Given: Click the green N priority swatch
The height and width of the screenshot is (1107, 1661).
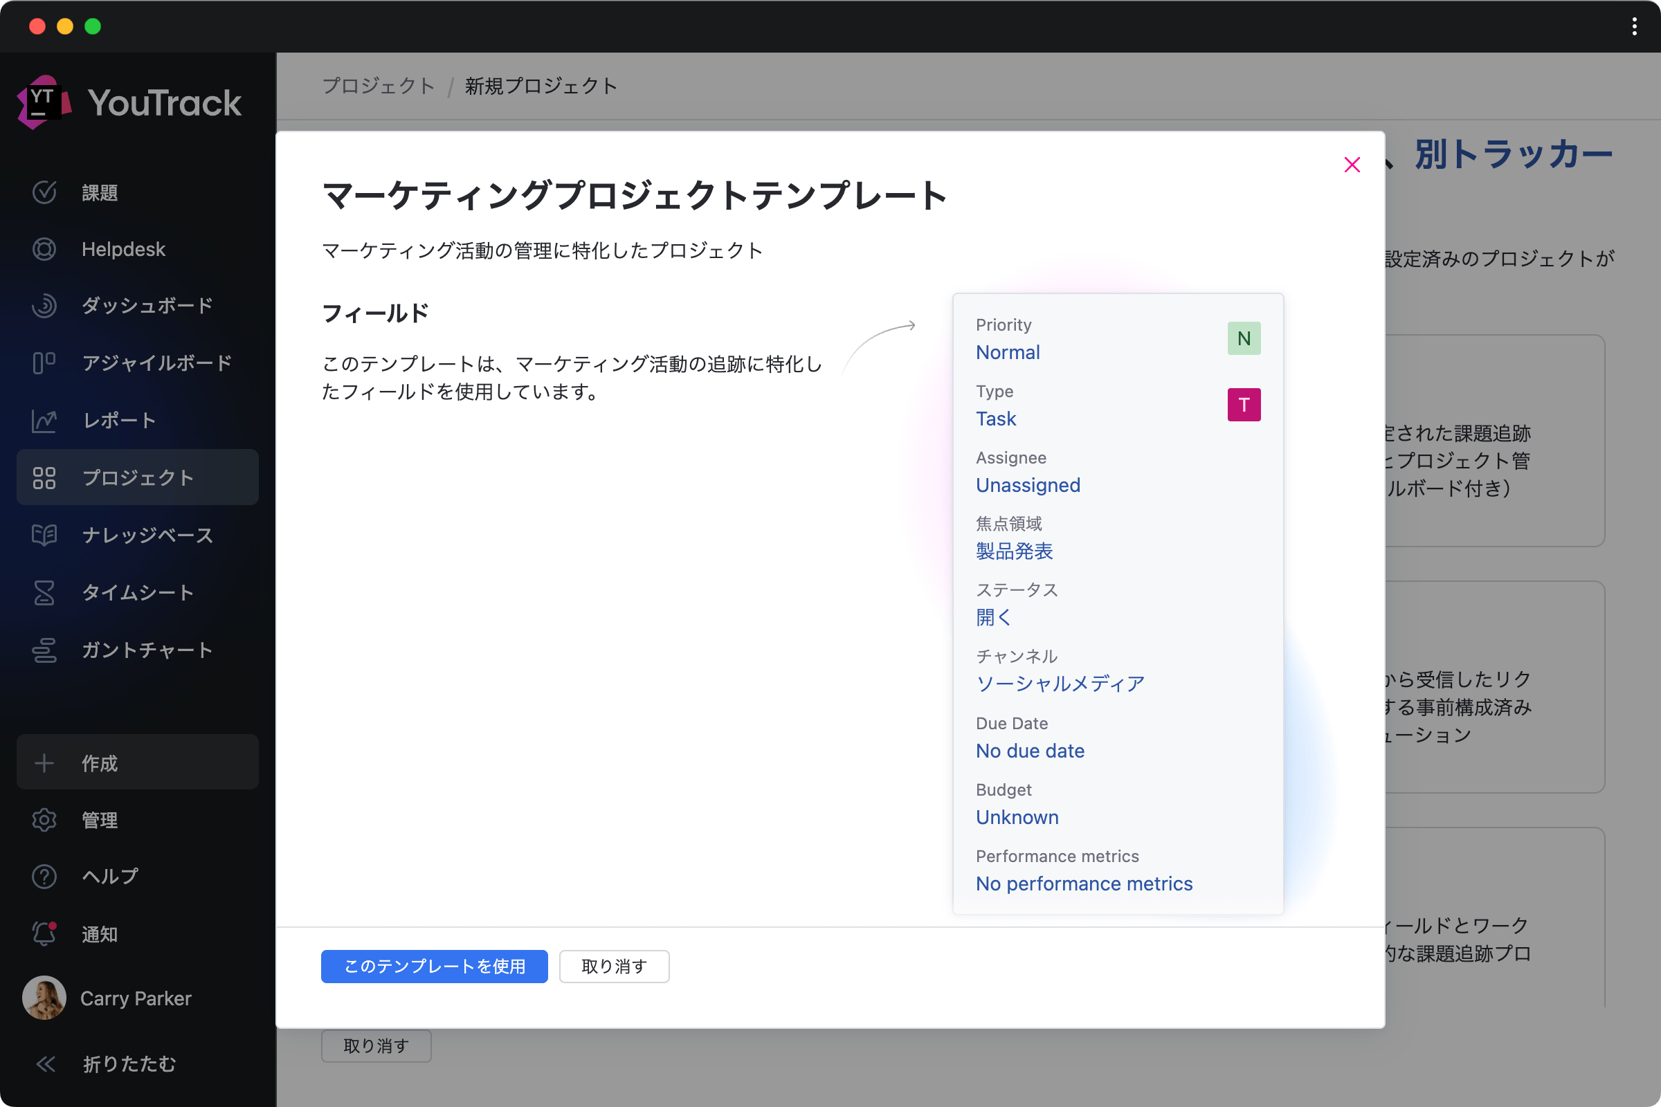Looking at the screenshot, I should pyautogui.click(x=1243, y=338).
